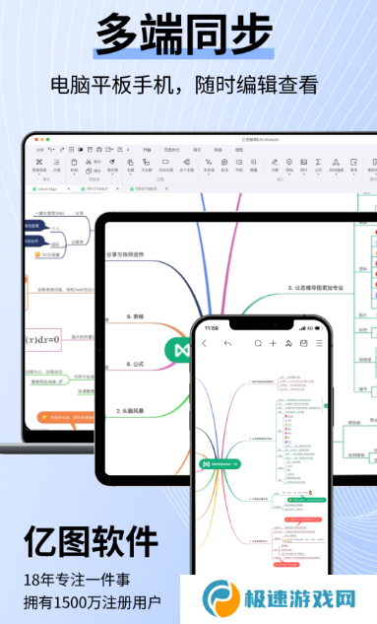The width and height of the screenshot is (377, 624).
Task: Click the Sigma formula icon in the ribbon
Action: tap(318, 162)
